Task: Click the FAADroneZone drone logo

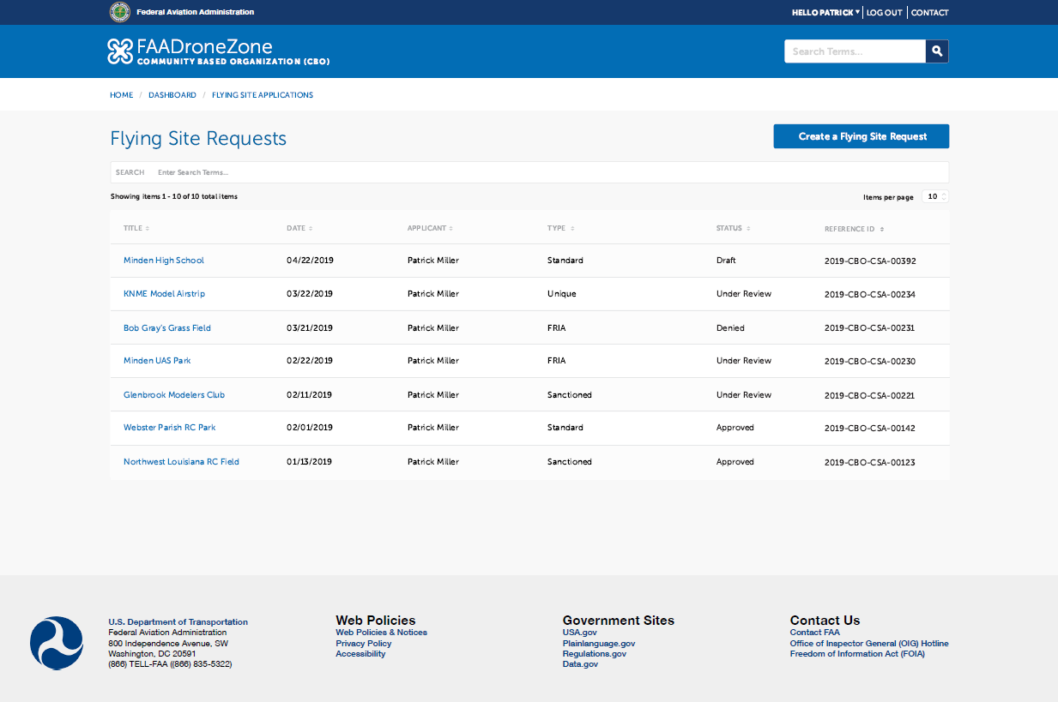Action: (x=119, y=51)
